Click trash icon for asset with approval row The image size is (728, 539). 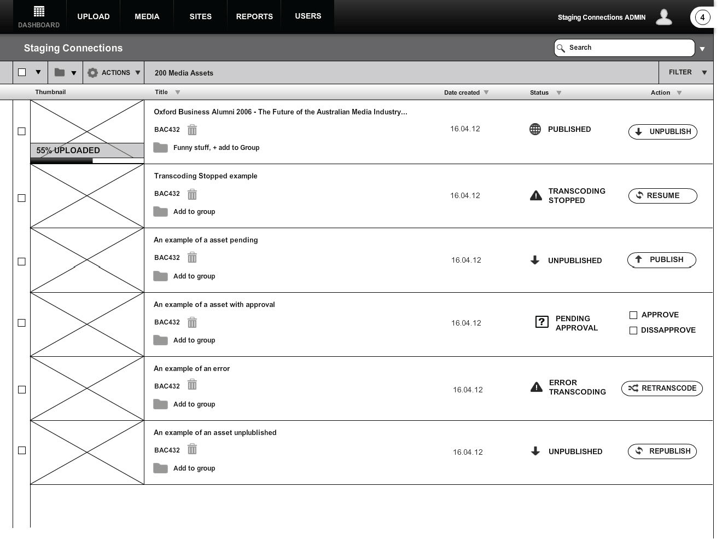[192, 322]
